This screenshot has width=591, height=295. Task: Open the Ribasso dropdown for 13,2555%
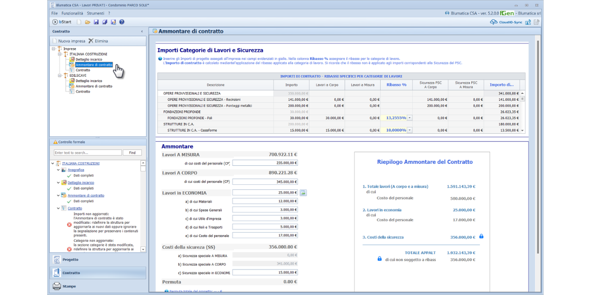(410, 118)
